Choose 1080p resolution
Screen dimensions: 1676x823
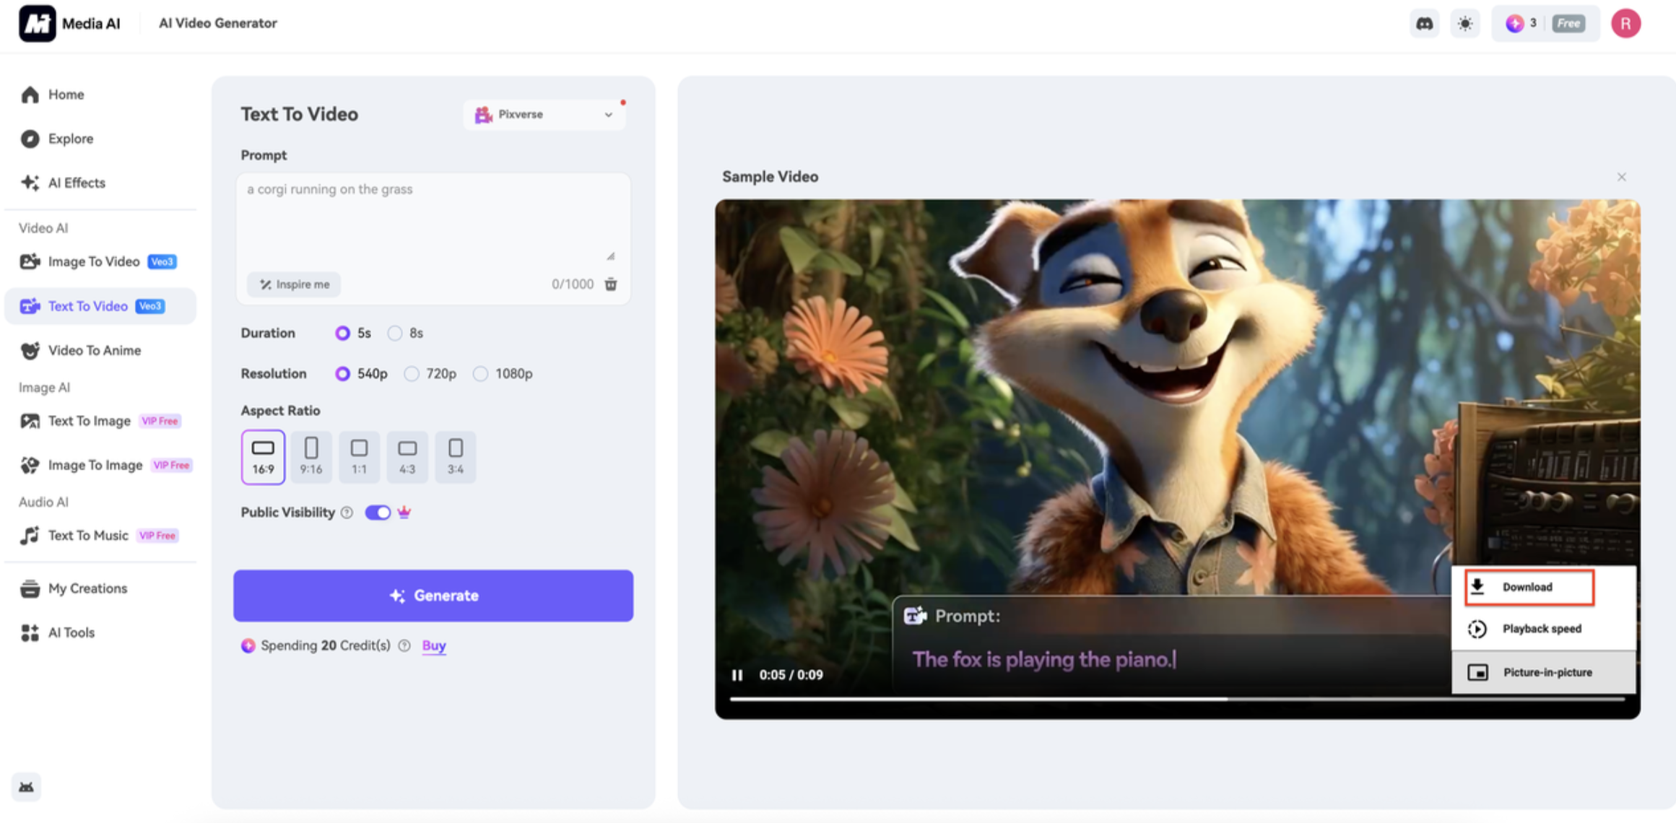pyautogui.click(x=480, y=373)
